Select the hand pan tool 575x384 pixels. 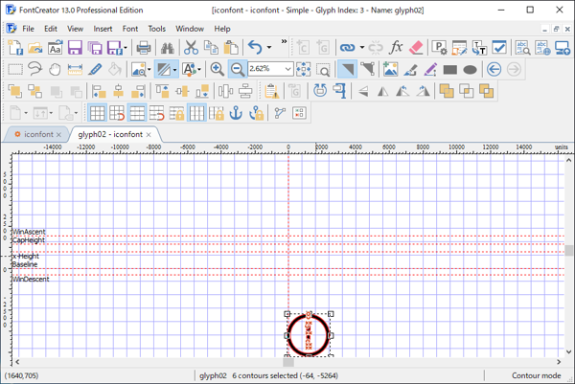coord(55,69)
